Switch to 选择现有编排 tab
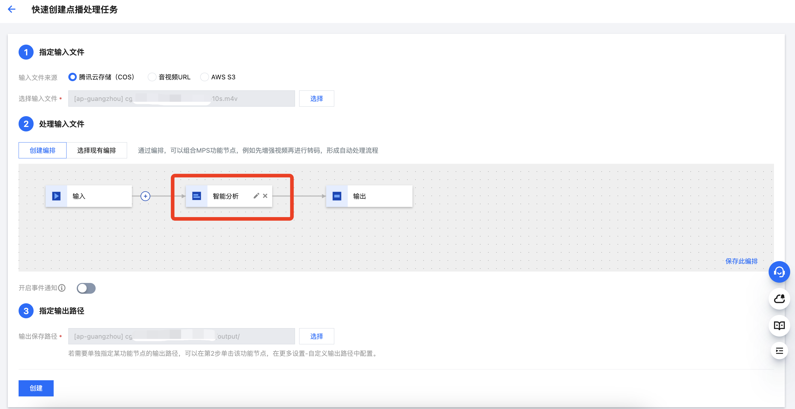The image size is (795, 409). click(97, 150)
